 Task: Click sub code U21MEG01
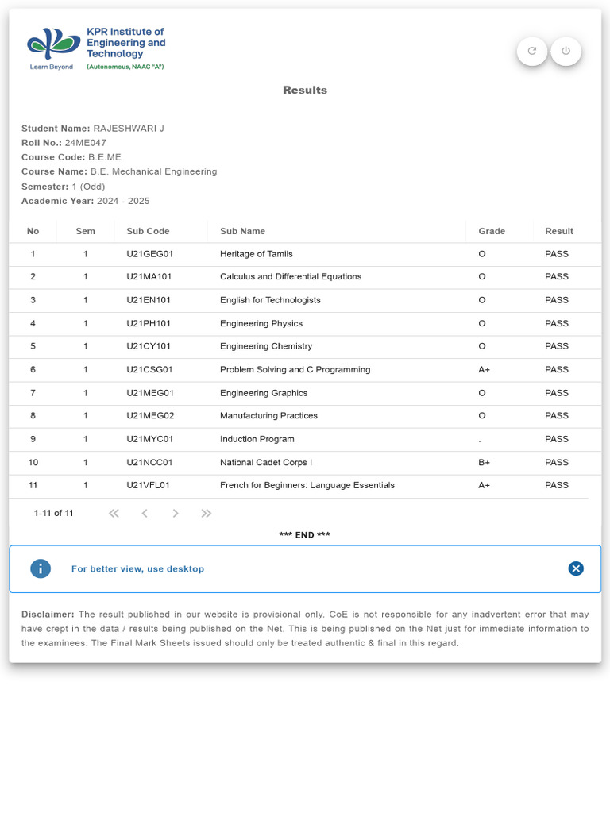tap(150, 393)
